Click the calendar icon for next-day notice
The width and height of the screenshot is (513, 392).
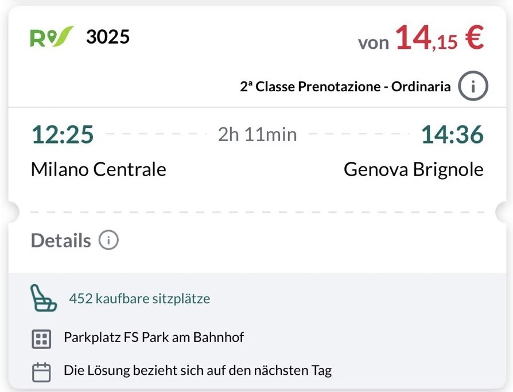41,371
